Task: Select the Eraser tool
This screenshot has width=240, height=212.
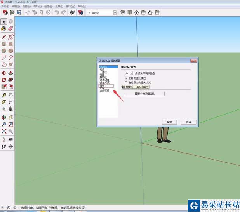Action: (10, 28)
